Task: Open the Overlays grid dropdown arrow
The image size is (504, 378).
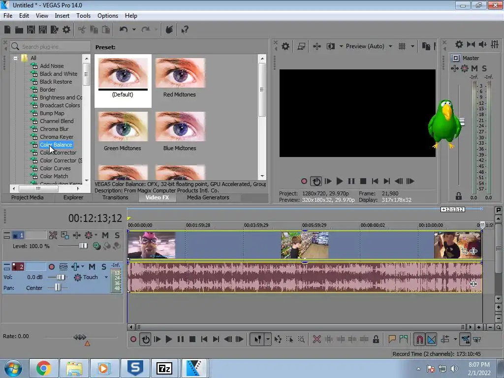Action: (413, 46)
